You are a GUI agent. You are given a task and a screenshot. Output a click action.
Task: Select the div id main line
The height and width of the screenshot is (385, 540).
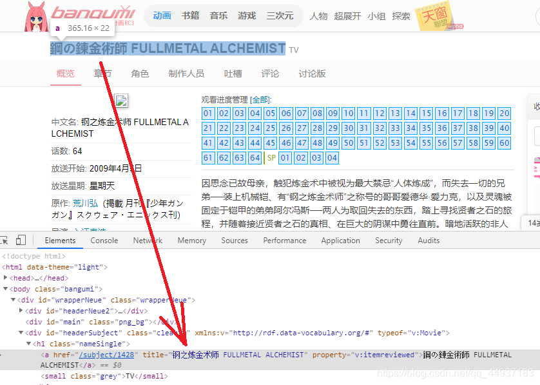pyautogui.click(x=101, y=322)
